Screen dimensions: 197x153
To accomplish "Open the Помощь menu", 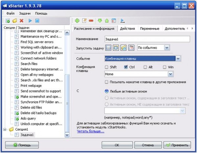I will 41,13.
